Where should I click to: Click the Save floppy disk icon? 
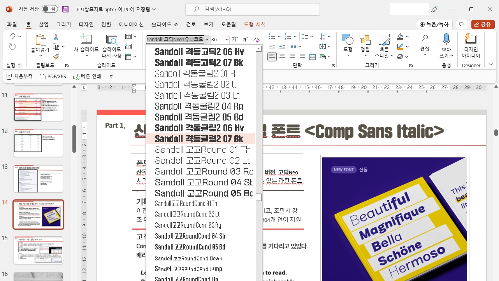point(65,9)
